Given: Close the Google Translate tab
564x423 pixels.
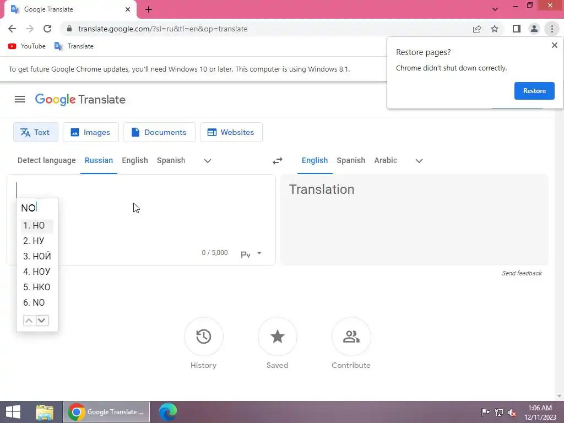Looking at the screenshot, I should click(128, 9).
